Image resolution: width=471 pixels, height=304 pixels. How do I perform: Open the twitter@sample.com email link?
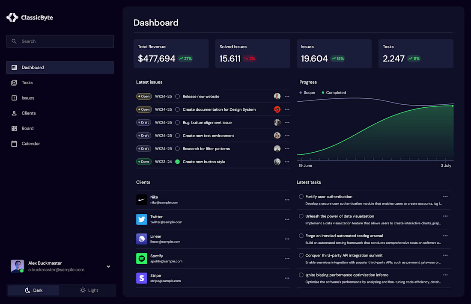click(x=166, y=222)
